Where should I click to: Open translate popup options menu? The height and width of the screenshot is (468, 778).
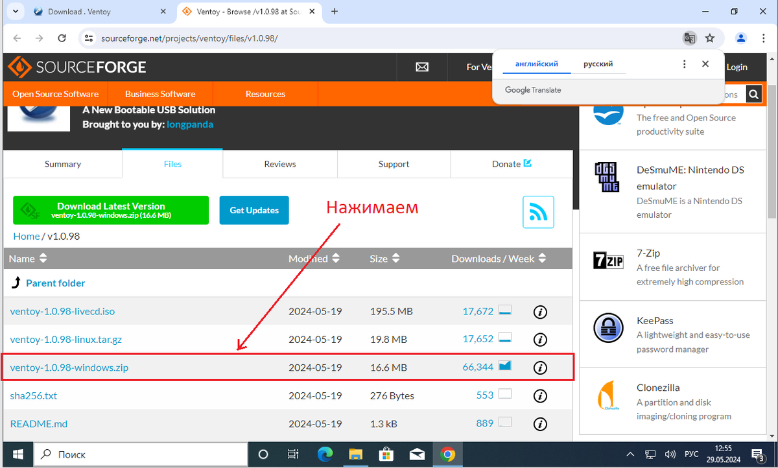click(684, 64)
